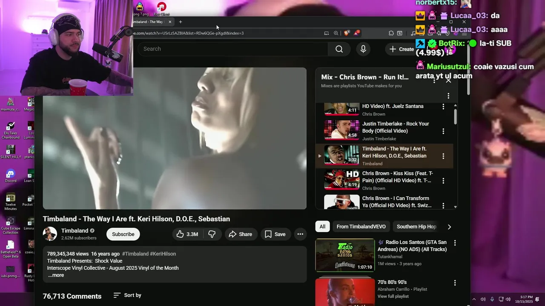Click the zoom magnifier icon in address bar

click(x=336, y=33)
